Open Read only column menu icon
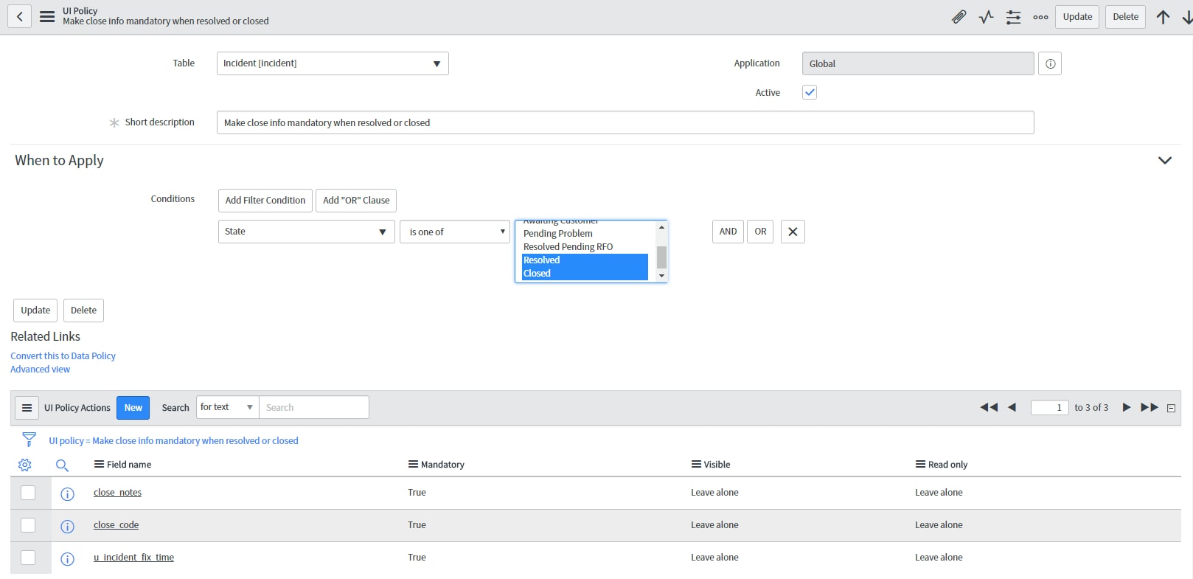Screen dimensions: 1193x579 point(920,464)
